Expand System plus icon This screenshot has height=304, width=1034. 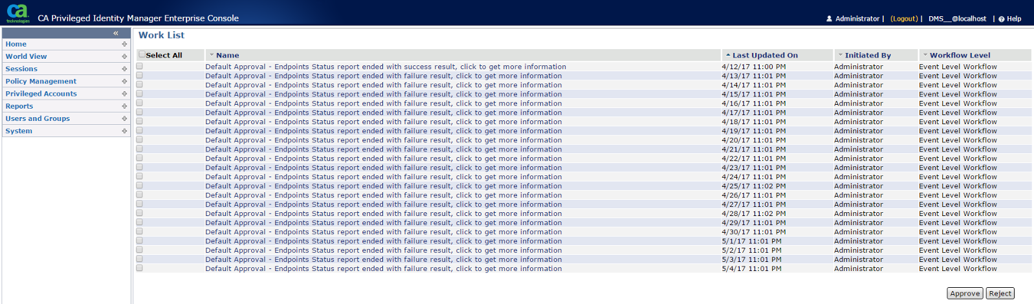point(124,131)
